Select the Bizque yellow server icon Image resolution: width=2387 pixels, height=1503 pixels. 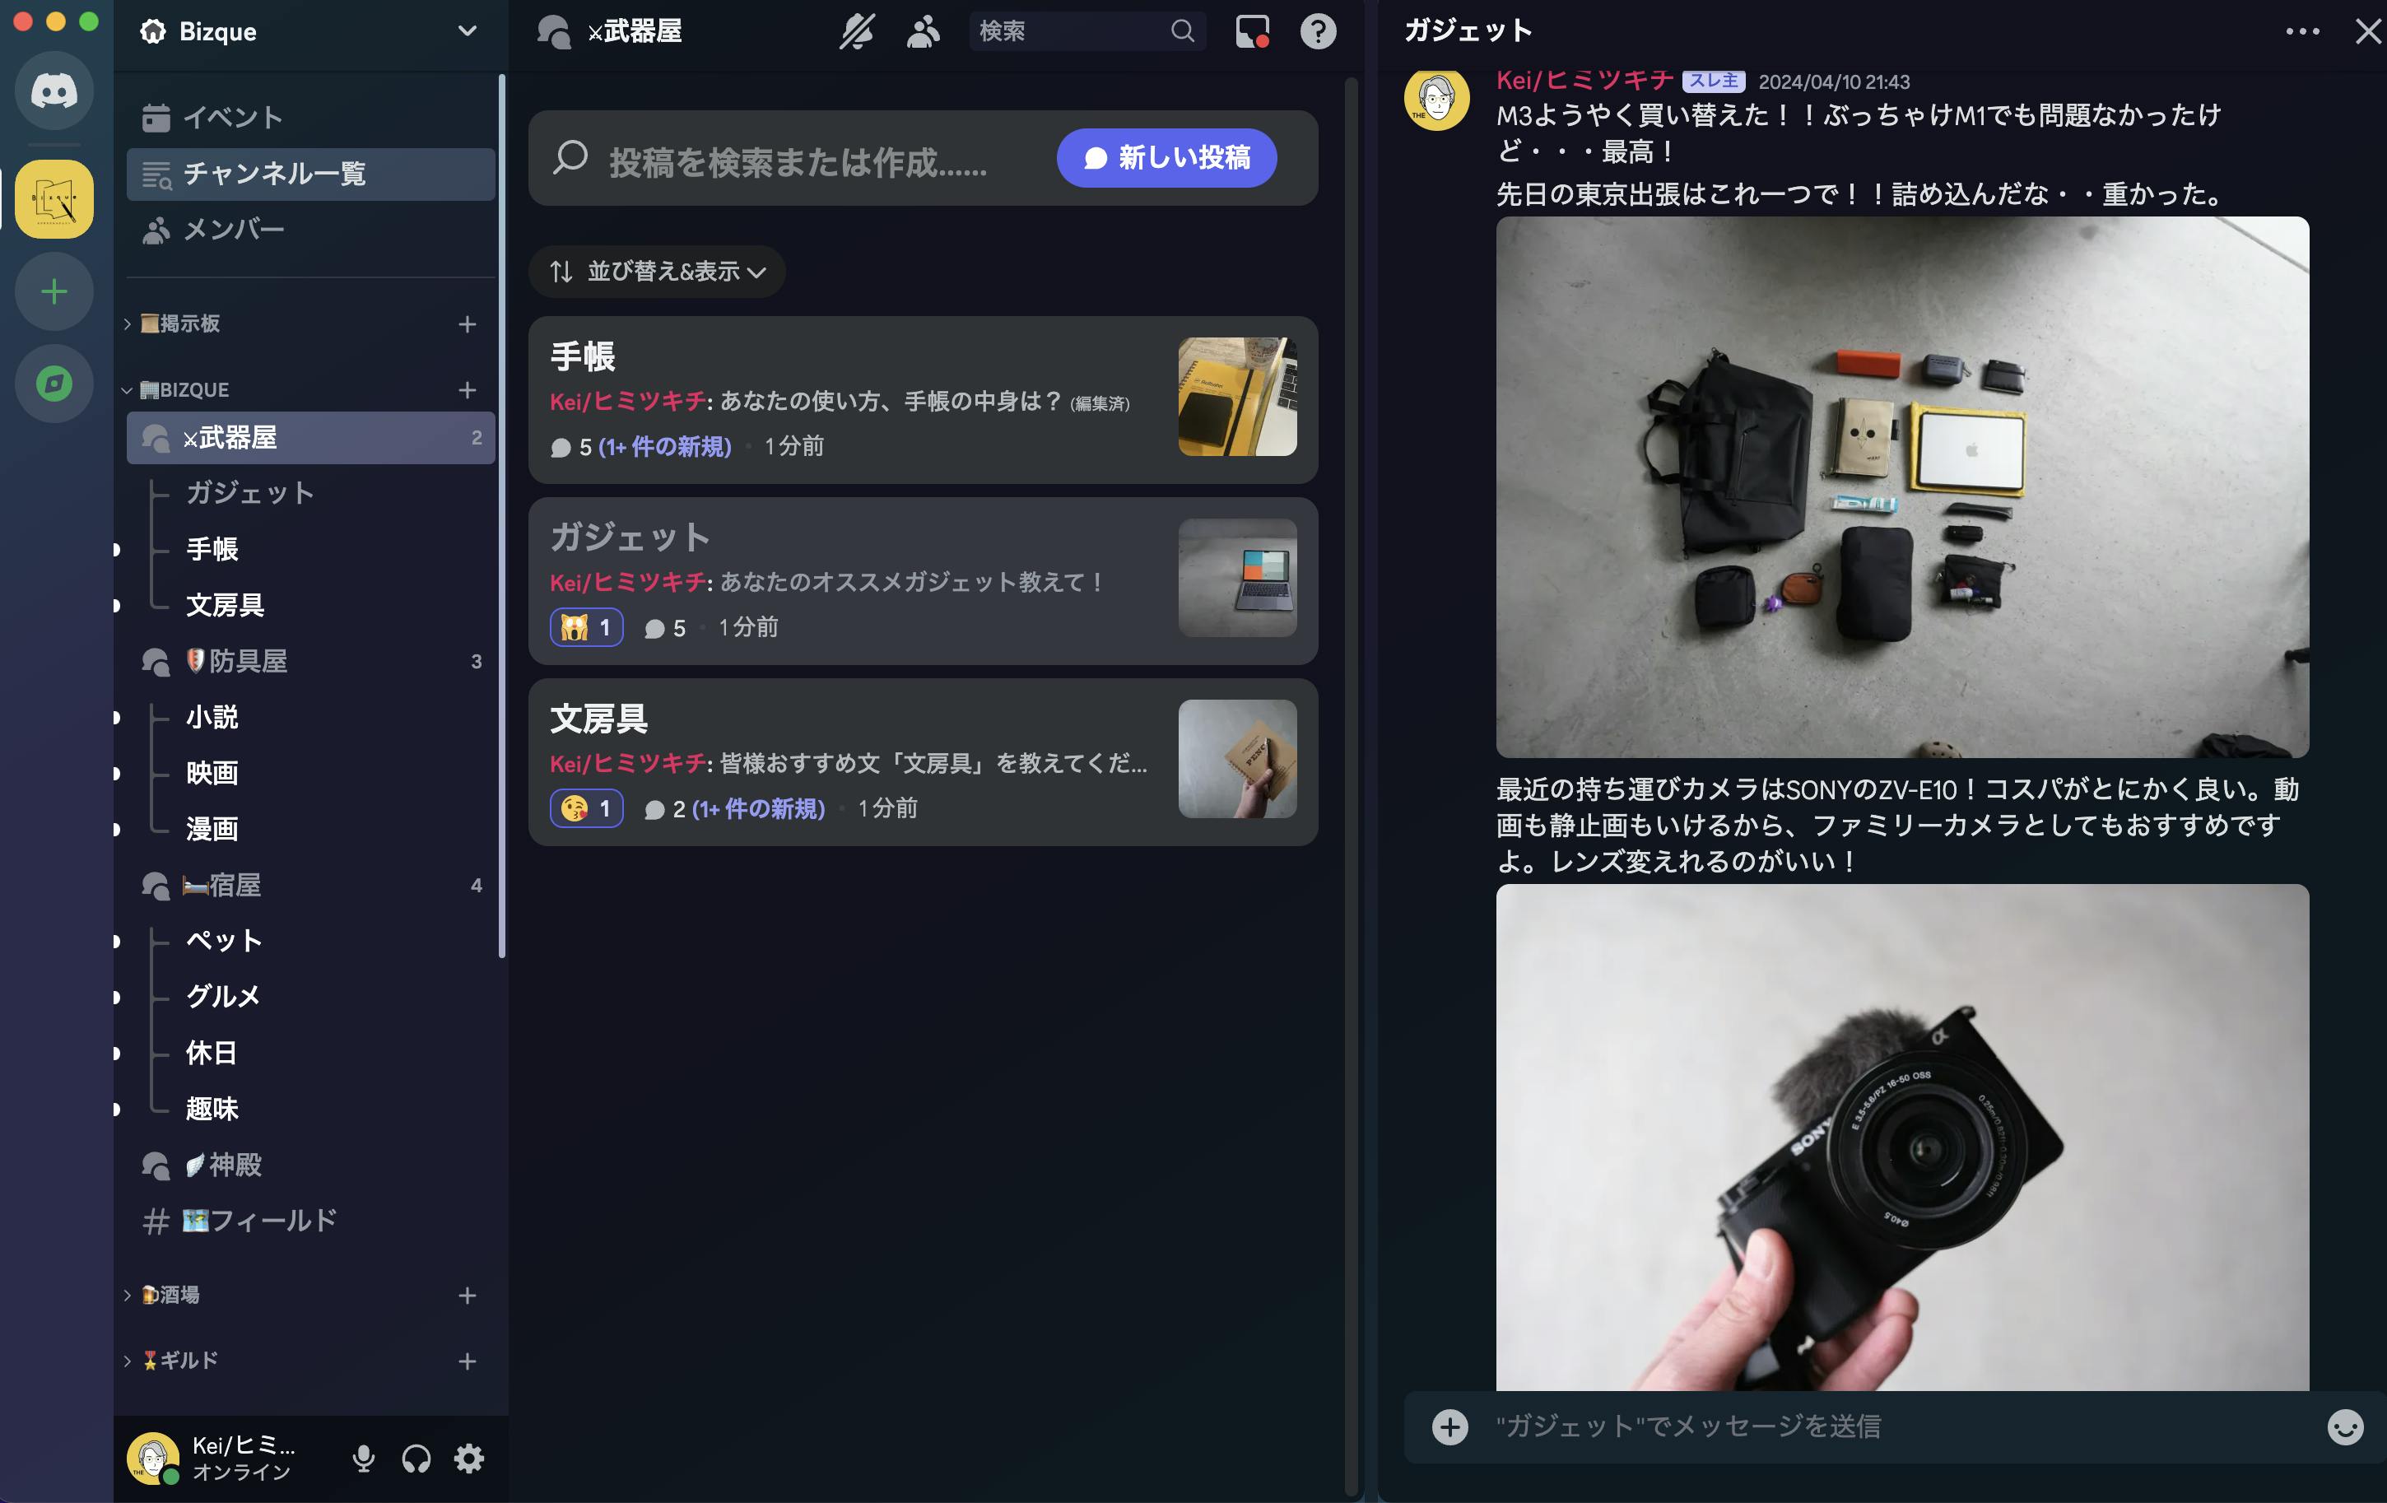[x=54, y=198]
